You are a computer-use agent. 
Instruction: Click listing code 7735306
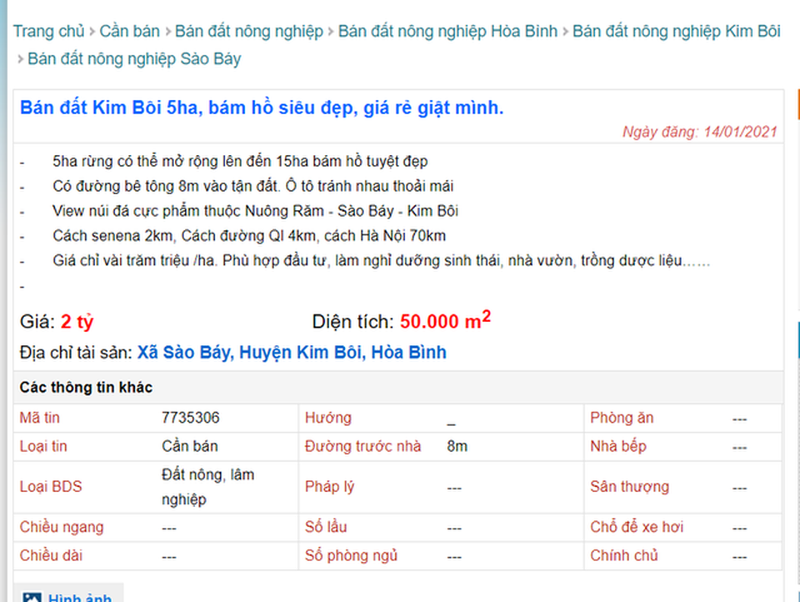[x=190, y=418]
